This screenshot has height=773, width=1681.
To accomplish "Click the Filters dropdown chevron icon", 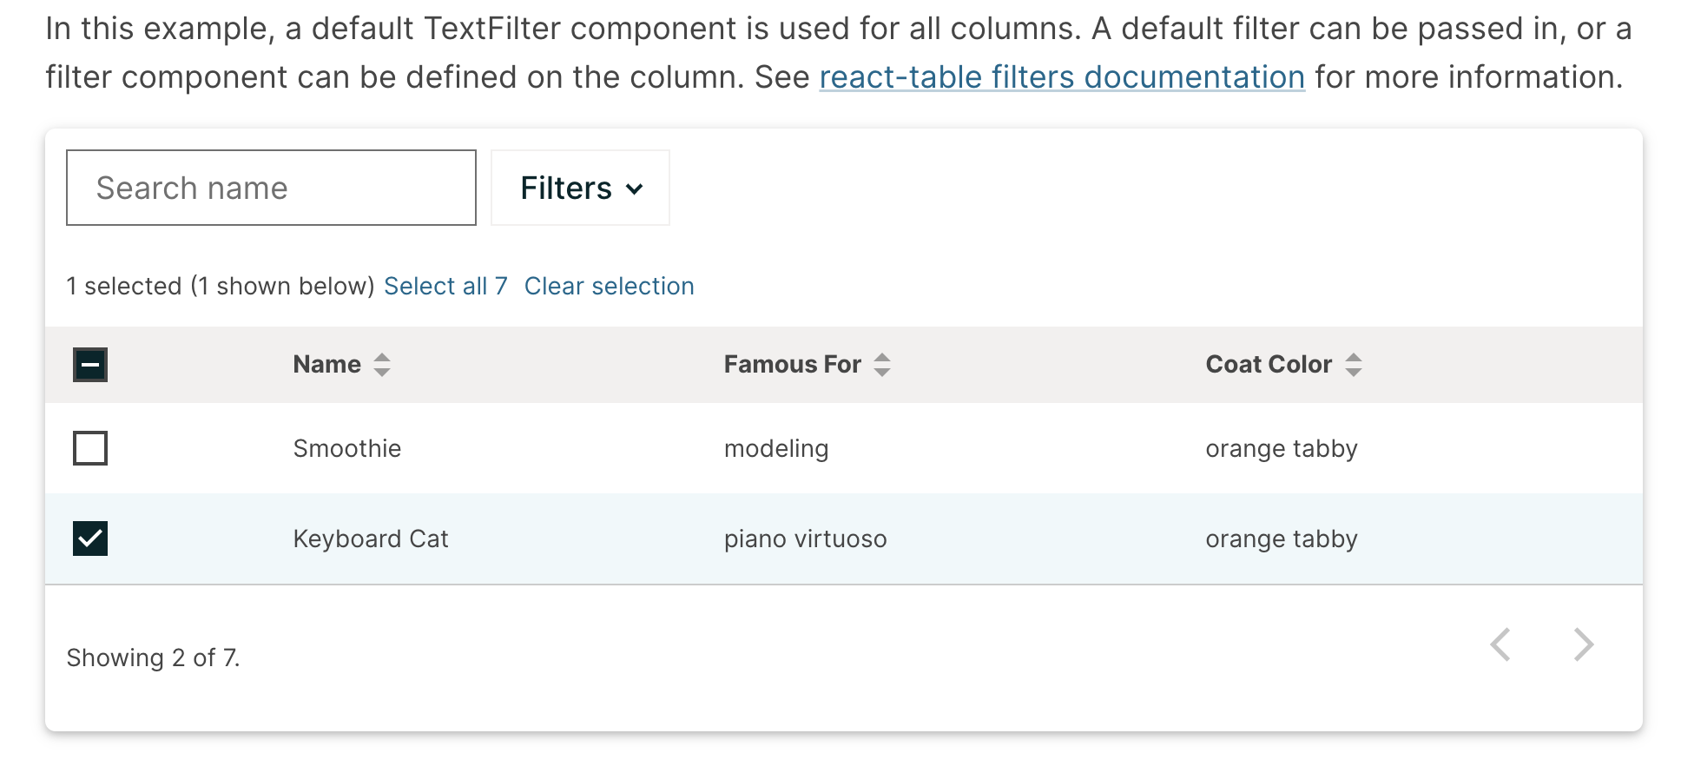I will (x=635, y=188).
